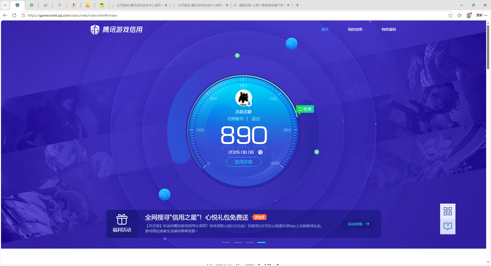Viewport: 491px width, 266px height.
Task: Click the user avatar picture
Action: [x=243, y=98]
